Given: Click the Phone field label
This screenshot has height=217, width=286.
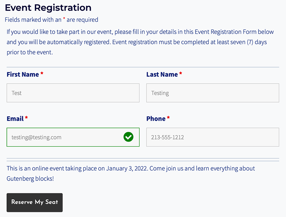Looking at the screenshot, I should pyautogui.click(x=156, y=118).
